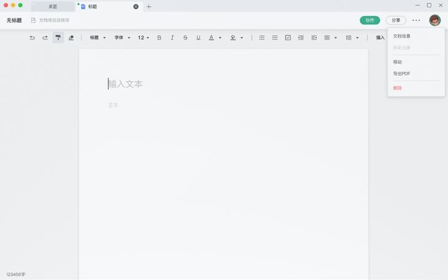Click the 正文 body text placeholder

pyautogui.click(x=113, y=105)
